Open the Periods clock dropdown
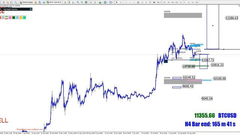 tap(106, 2)
